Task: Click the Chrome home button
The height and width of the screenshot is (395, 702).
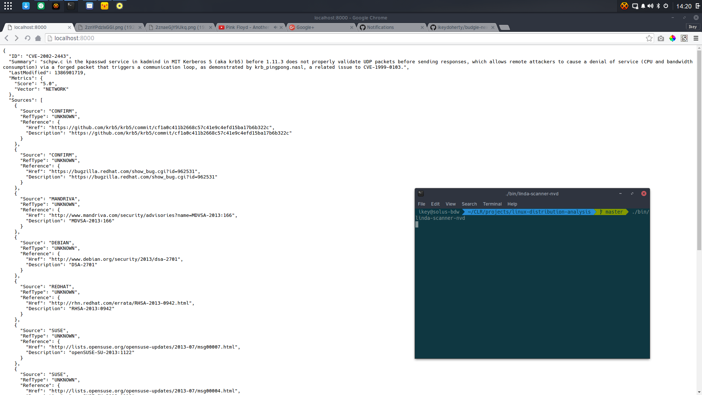Action: (x=38, y=38)
